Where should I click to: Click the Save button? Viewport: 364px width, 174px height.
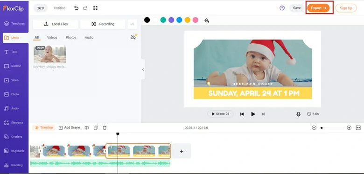297,8
